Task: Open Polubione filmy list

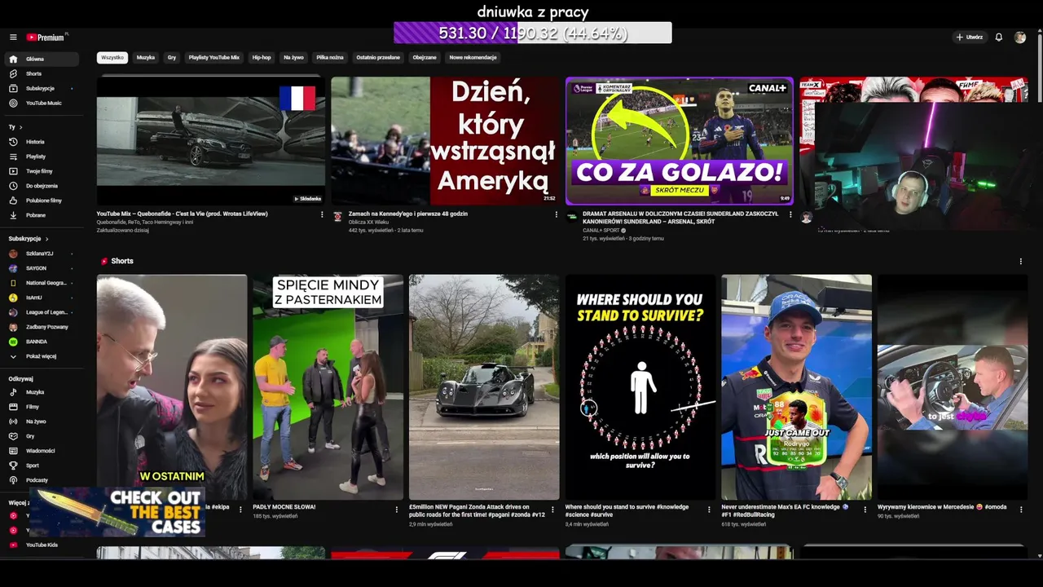Action: click(42, 201)
